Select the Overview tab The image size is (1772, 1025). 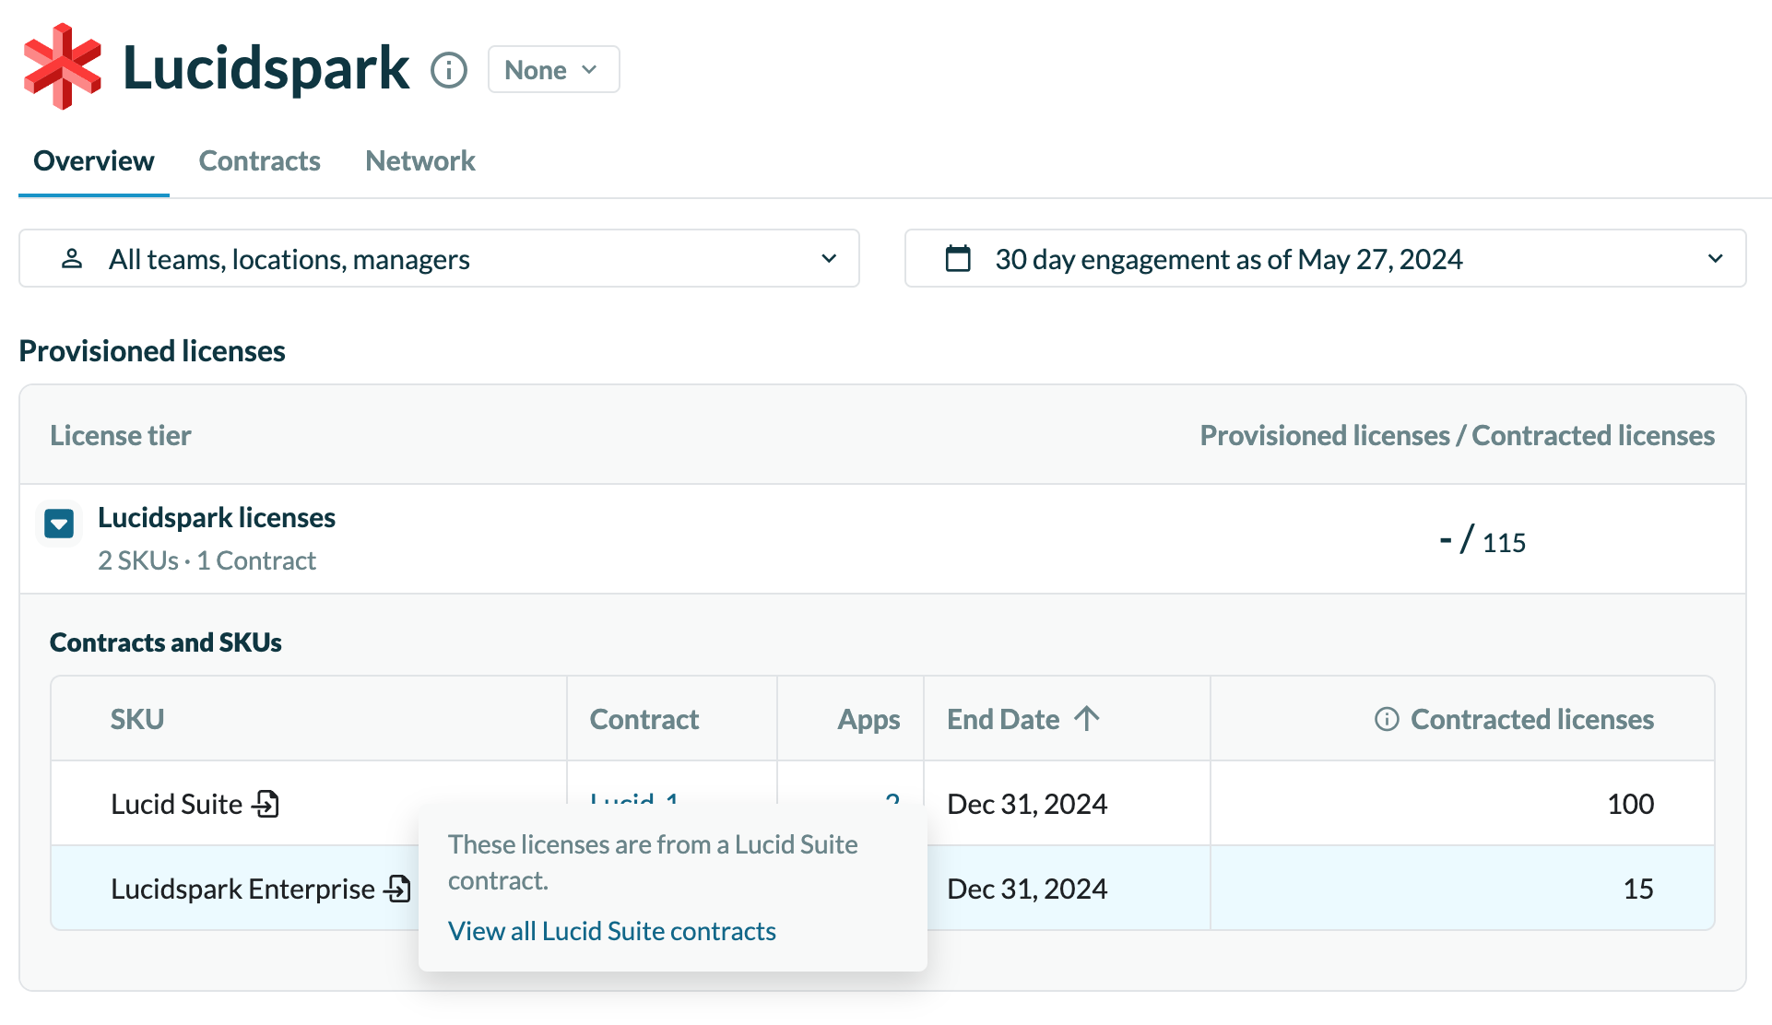pyautogui.click(x=93, y=161)
